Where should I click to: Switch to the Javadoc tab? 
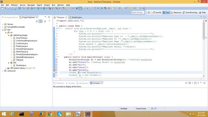[71, 83]
